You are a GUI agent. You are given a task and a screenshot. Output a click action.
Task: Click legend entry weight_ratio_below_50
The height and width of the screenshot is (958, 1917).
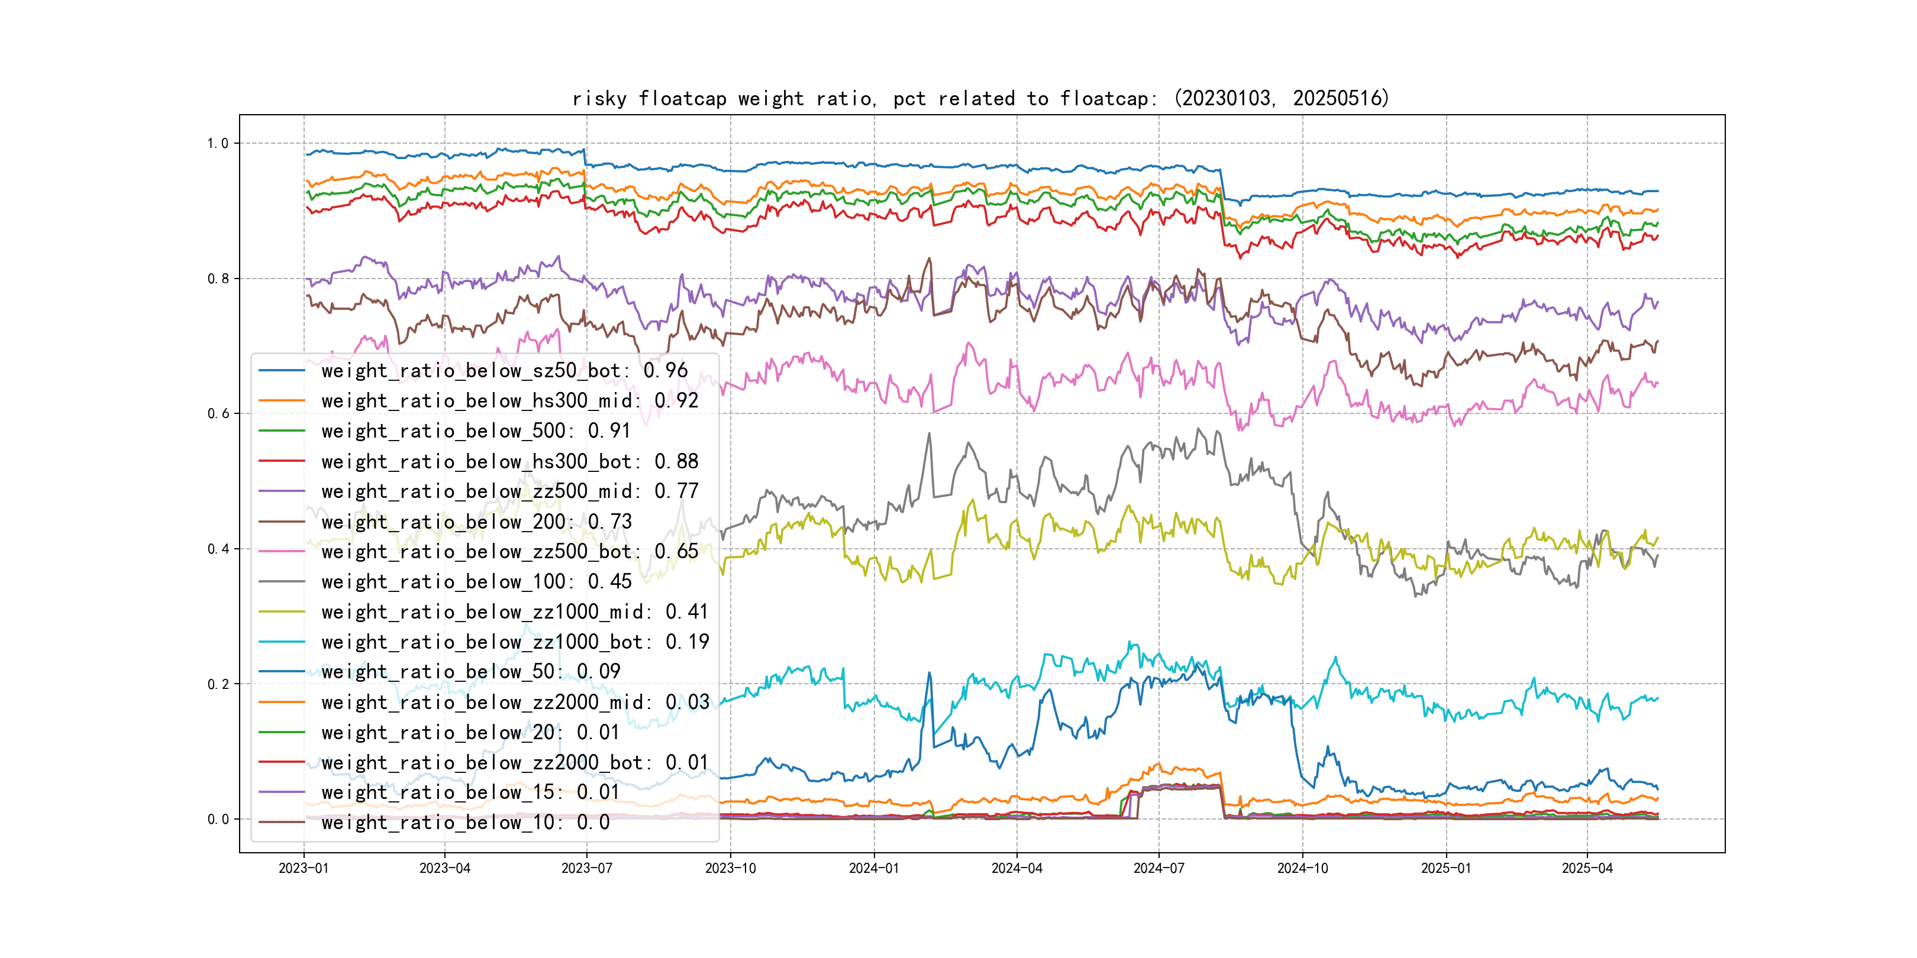470,672
